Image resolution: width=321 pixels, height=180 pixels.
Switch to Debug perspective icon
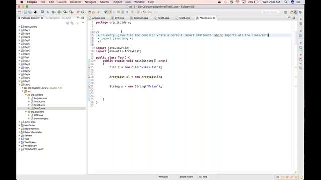click(300, 12)
